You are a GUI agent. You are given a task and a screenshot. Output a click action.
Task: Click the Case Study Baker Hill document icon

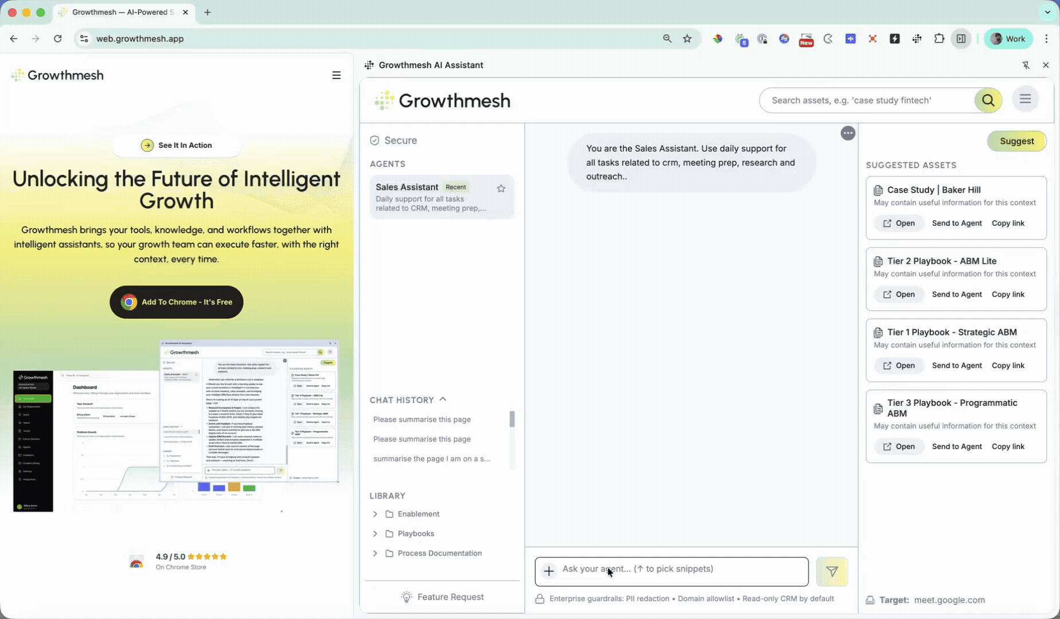(878, 190)
